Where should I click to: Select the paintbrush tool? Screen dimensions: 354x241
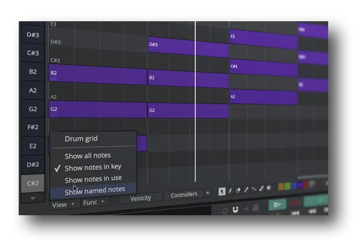[261, 188]
